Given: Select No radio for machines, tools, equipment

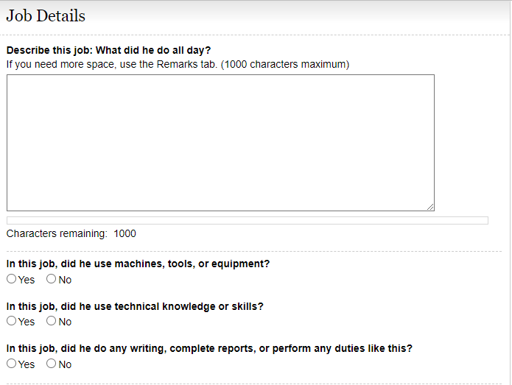Looking at the screenshot, I should [x=51, y=279].
